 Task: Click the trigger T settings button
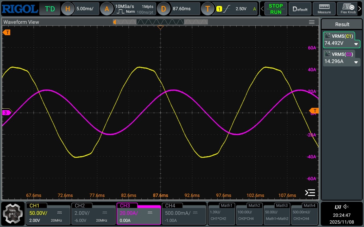[208, 9]
